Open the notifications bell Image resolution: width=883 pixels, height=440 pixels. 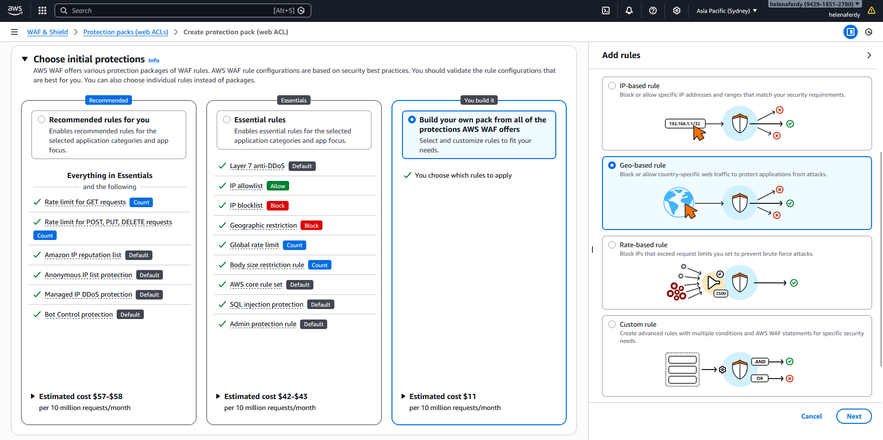[x=629, y=10]
